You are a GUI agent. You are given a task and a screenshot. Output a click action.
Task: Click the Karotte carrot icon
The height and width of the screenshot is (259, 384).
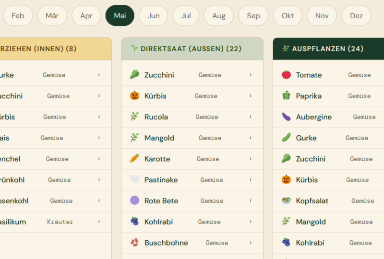pyautogui.click(x=134, y=159)
